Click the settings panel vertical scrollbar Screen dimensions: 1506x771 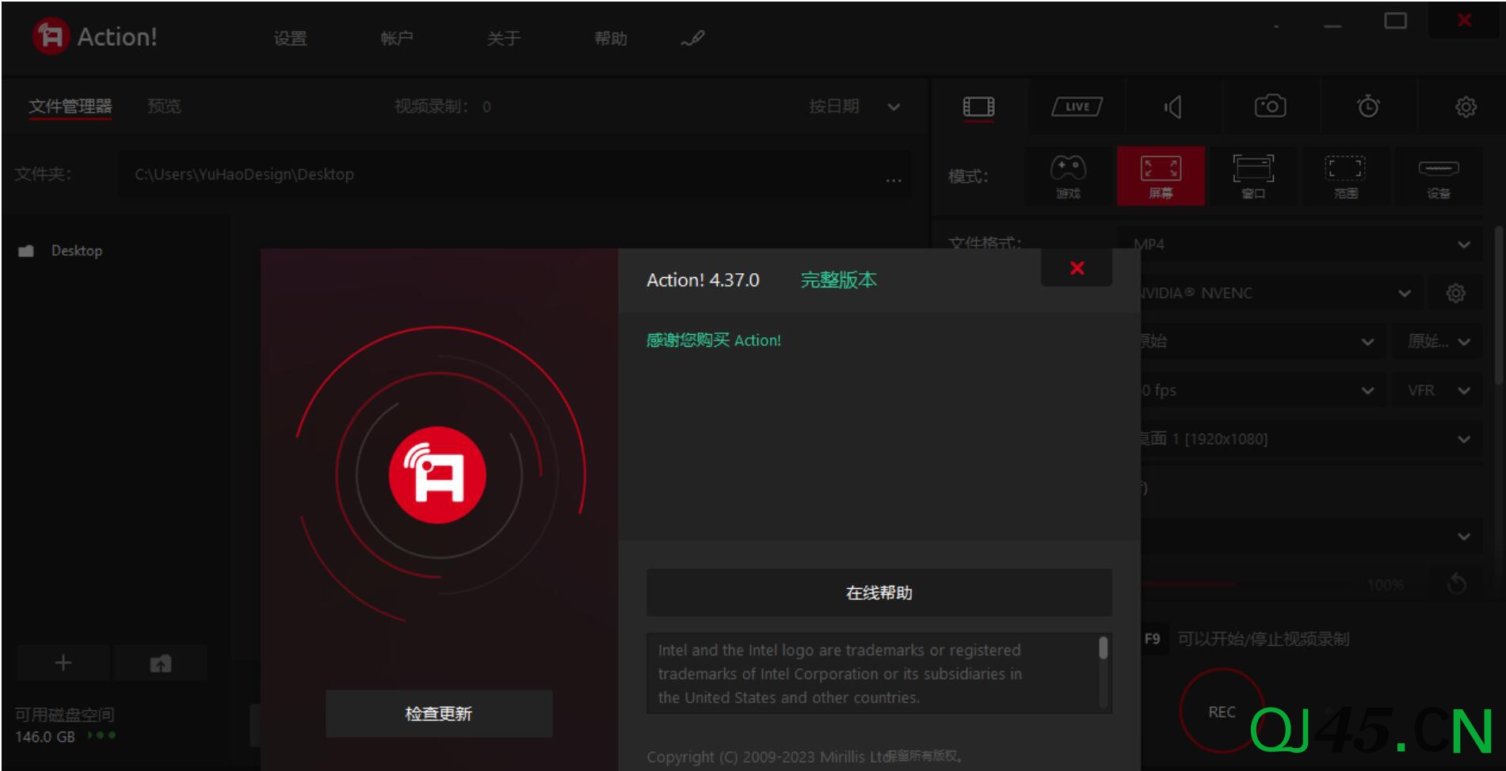[1500, 307]
